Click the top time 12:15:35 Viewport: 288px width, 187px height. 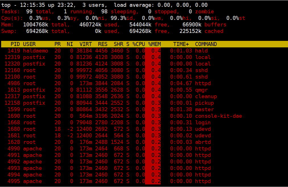pyautogui.click(x=32, y=5)
